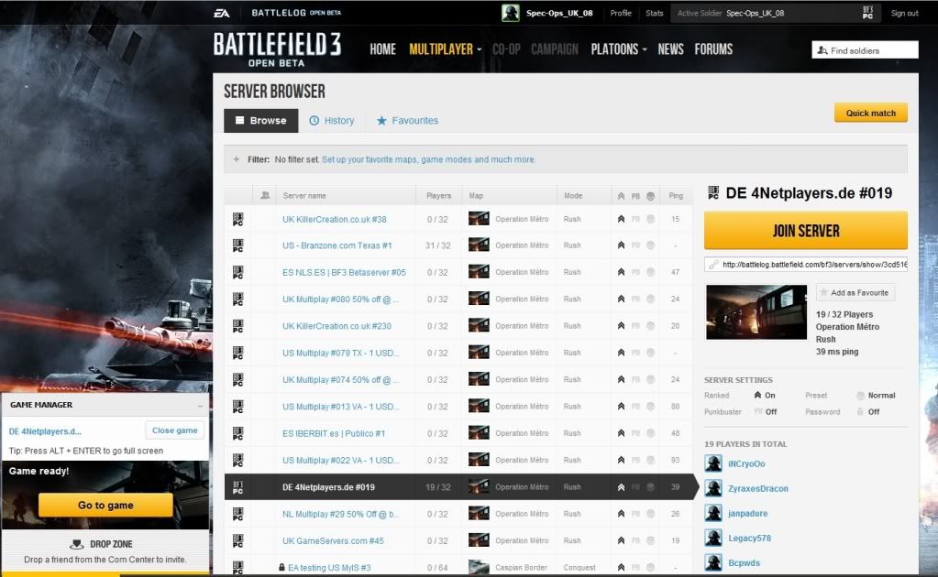Image resolution: width=938 pixels, height=577 pixels.
Task: Open filter setup link for favorite maps
Action: coord(428,159)
